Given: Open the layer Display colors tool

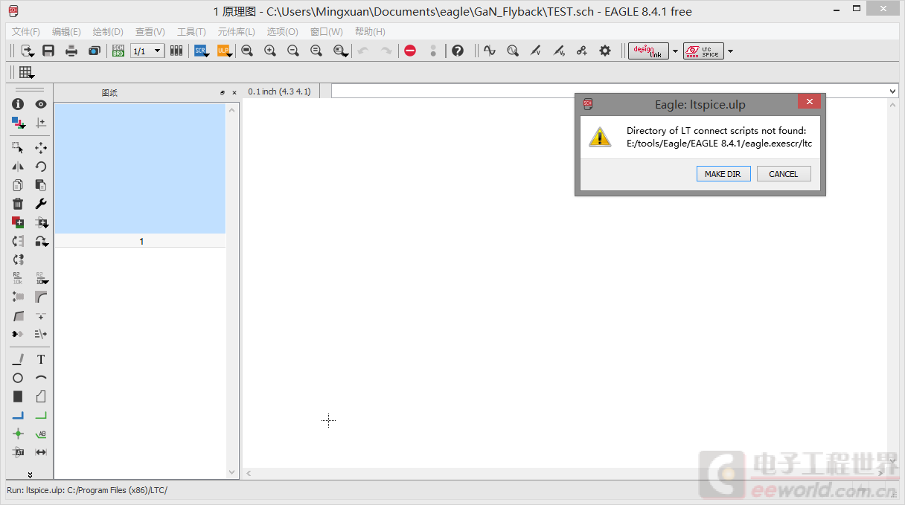Looking at the screenshot, I should pos(18,123).
